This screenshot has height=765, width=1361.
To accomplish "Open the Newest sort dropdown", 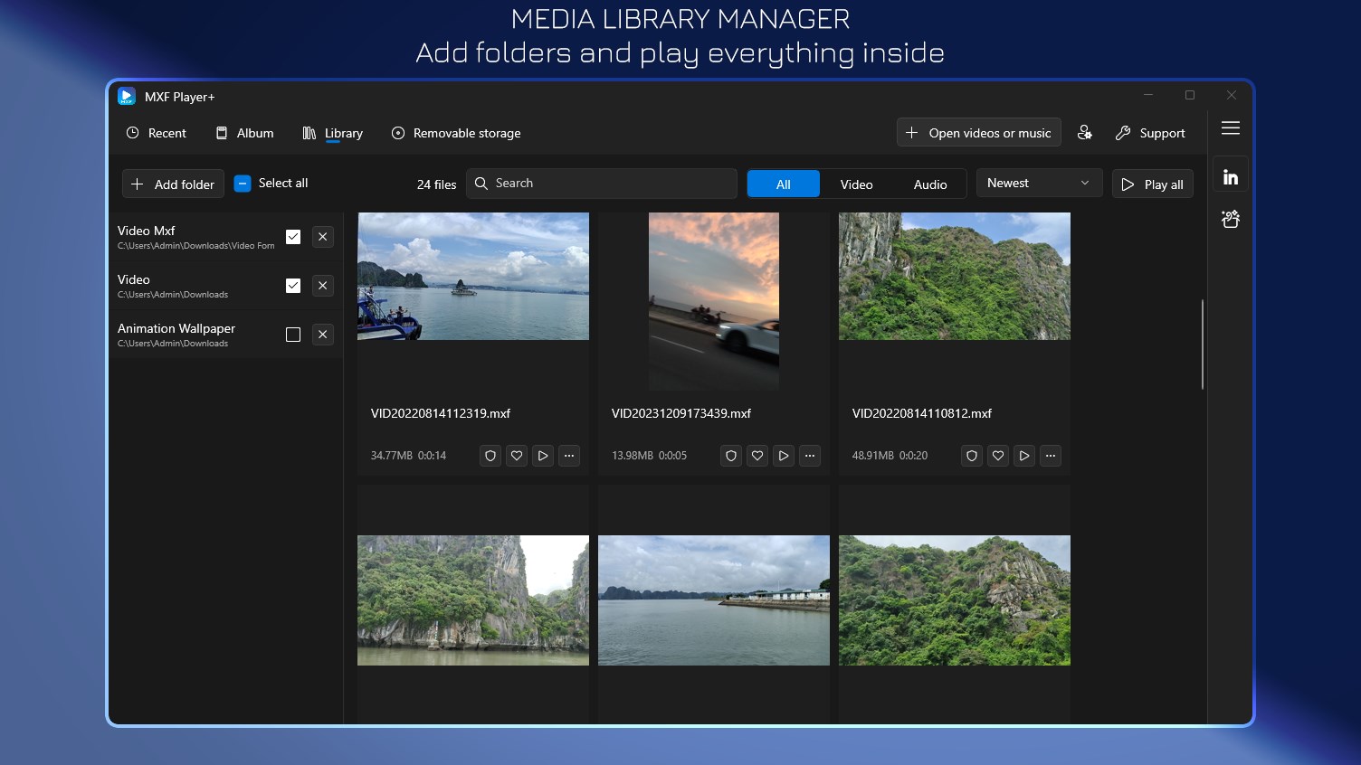I will [x=1039, y=183].
